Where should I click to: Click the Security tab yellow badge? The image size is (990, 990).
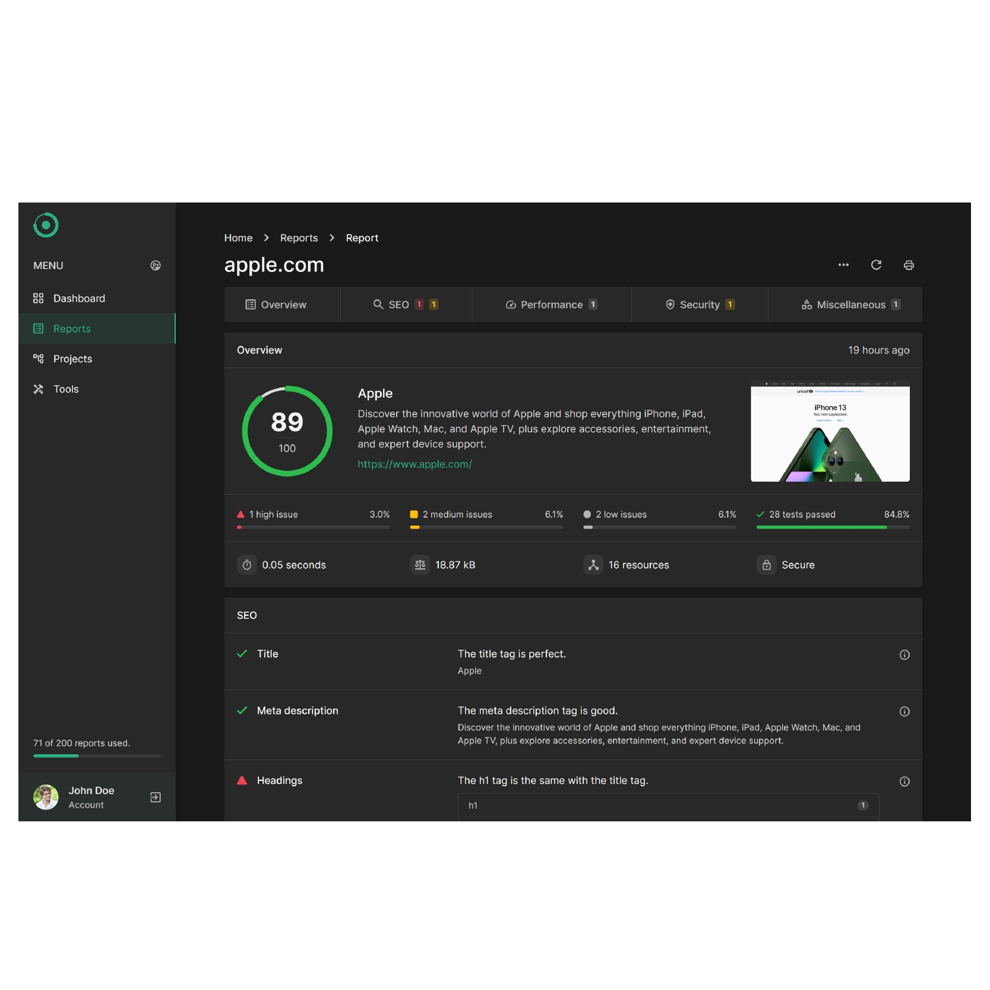(730, 304)
